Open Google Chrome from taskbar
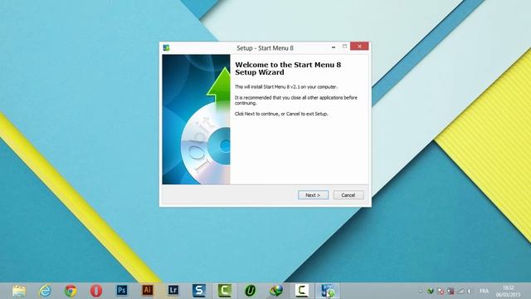 [71, 291]
